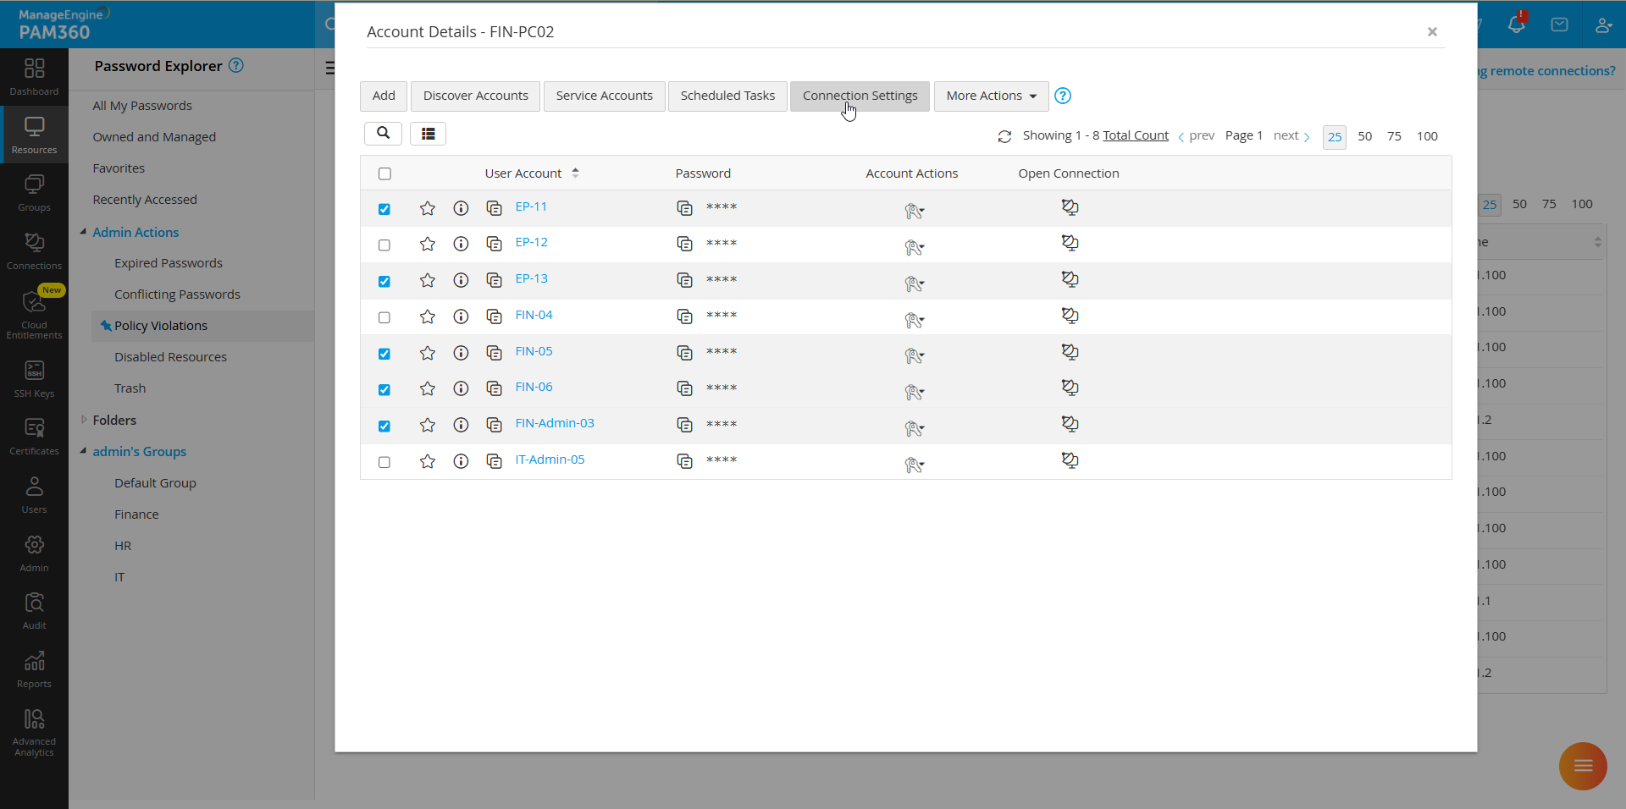
Task: Toggle the select-all header checkbox
Action: pyautogui.click(x=384, y=173)
